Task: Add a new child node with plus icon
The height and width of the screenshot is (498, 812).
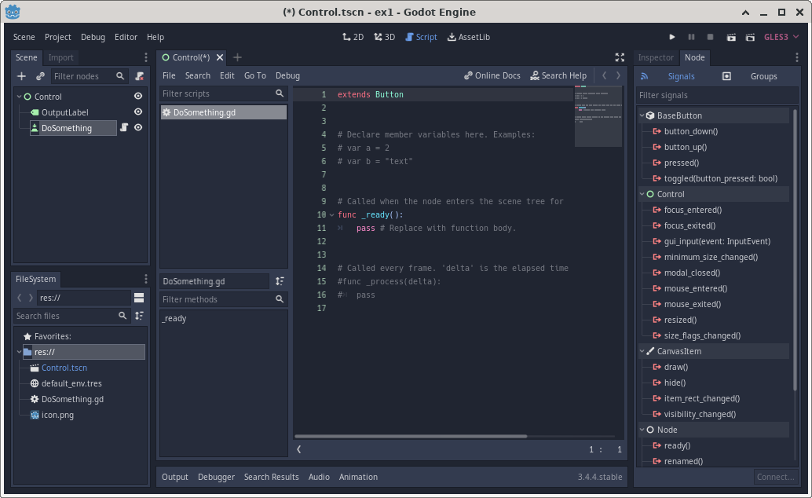Action: [21, 76]
